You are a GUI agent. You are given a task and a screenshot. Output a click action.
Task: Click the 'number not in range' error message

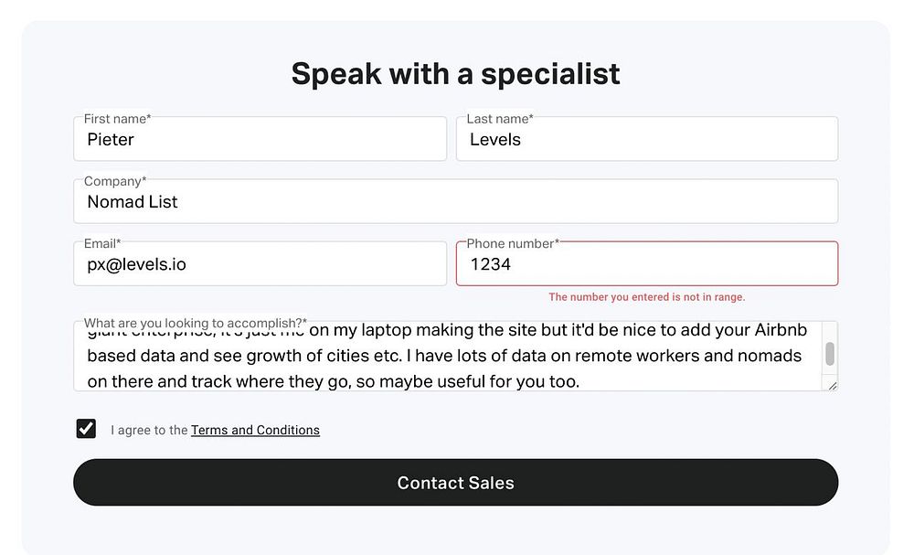tap(646, 297)
